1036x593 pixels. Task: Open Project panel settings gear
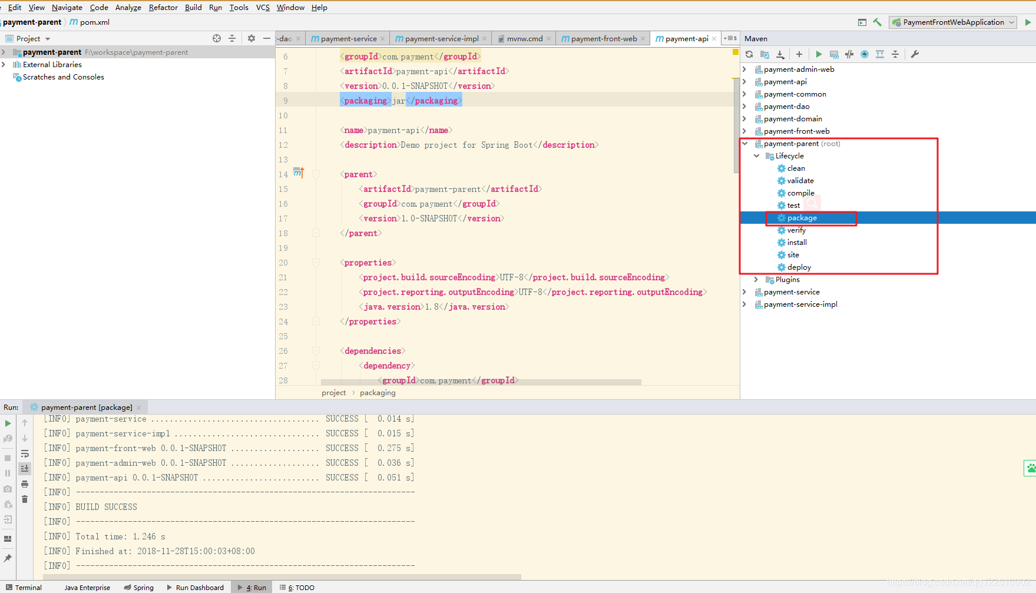(x=251, y=38)
